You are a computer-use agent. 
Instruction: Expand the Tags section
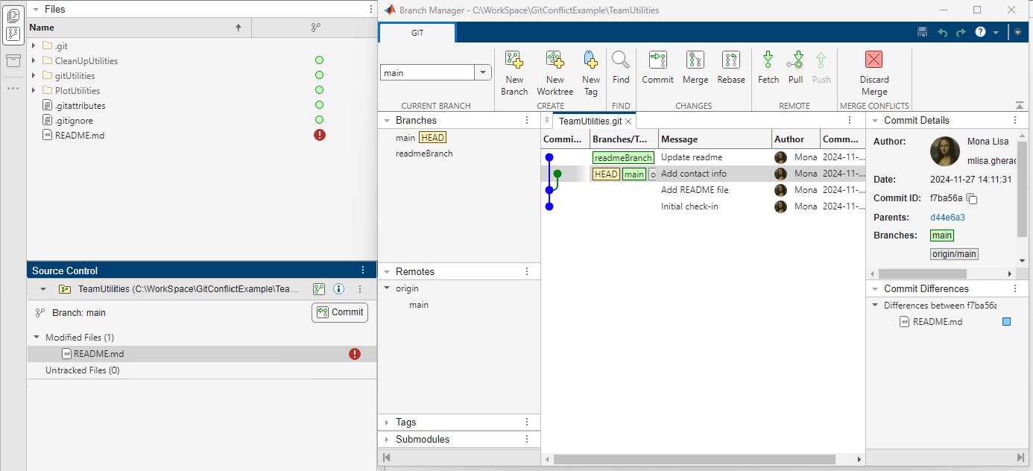pos(387,423)
